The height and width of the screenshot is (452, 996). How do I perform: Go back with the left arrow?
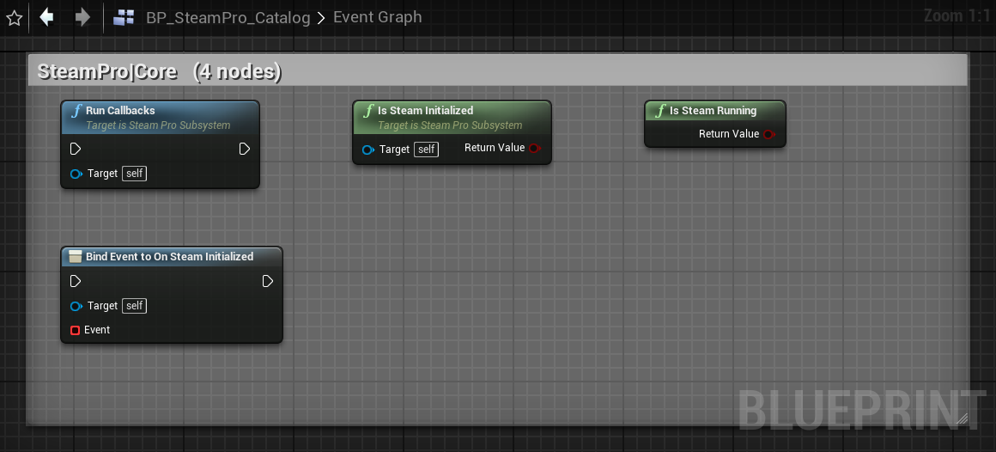46,17
